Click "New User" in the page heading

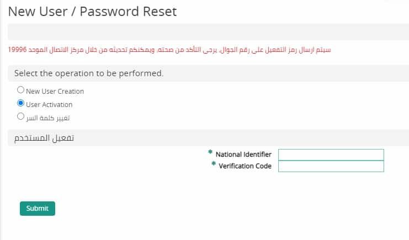38,12
